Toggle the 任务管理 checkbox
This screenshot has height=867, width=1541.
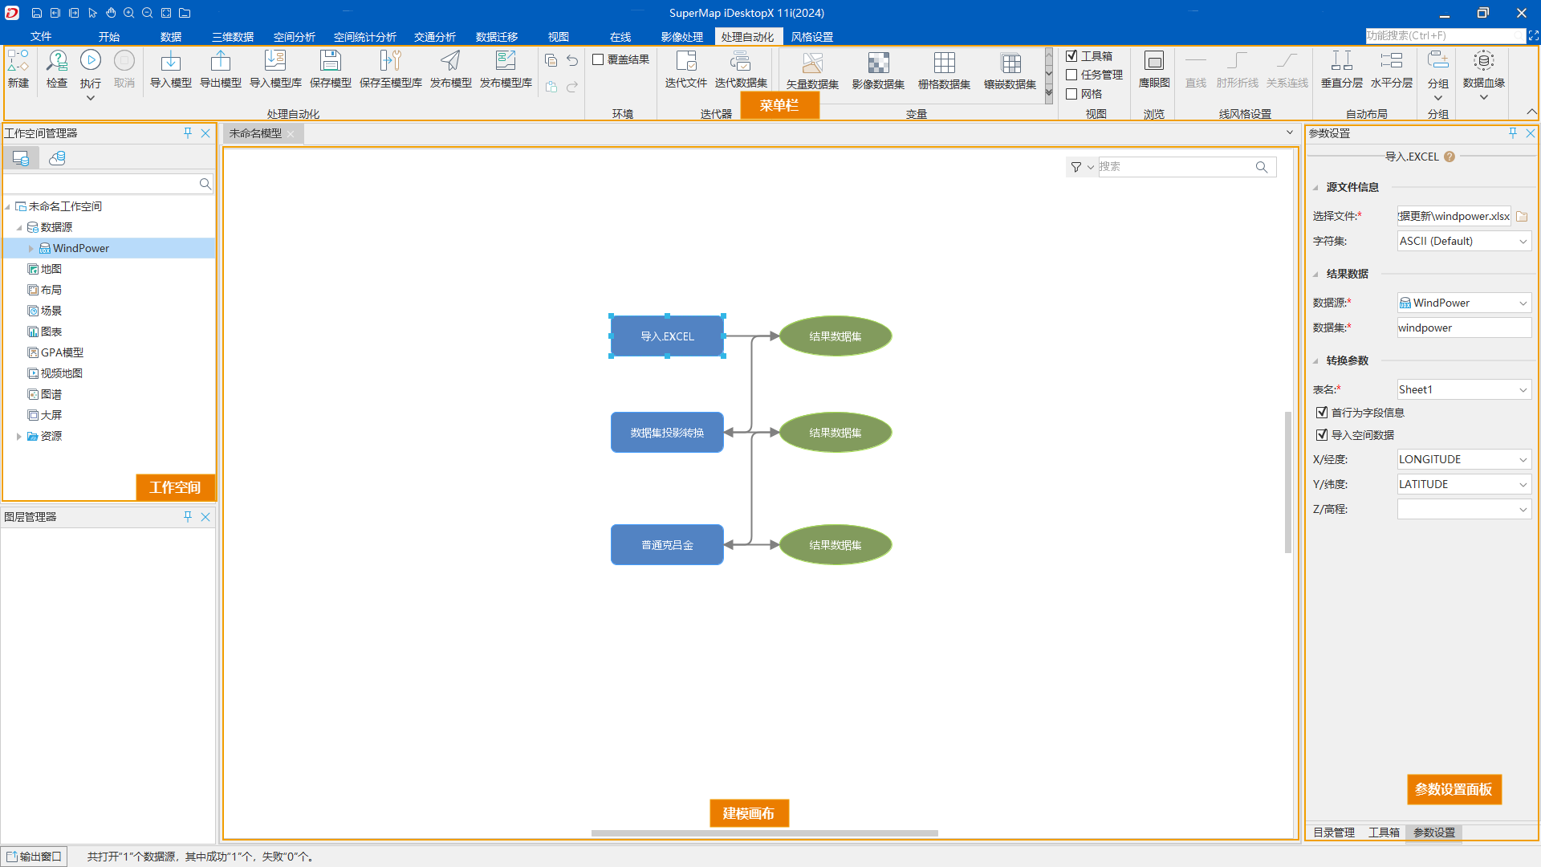[1071, 75]
